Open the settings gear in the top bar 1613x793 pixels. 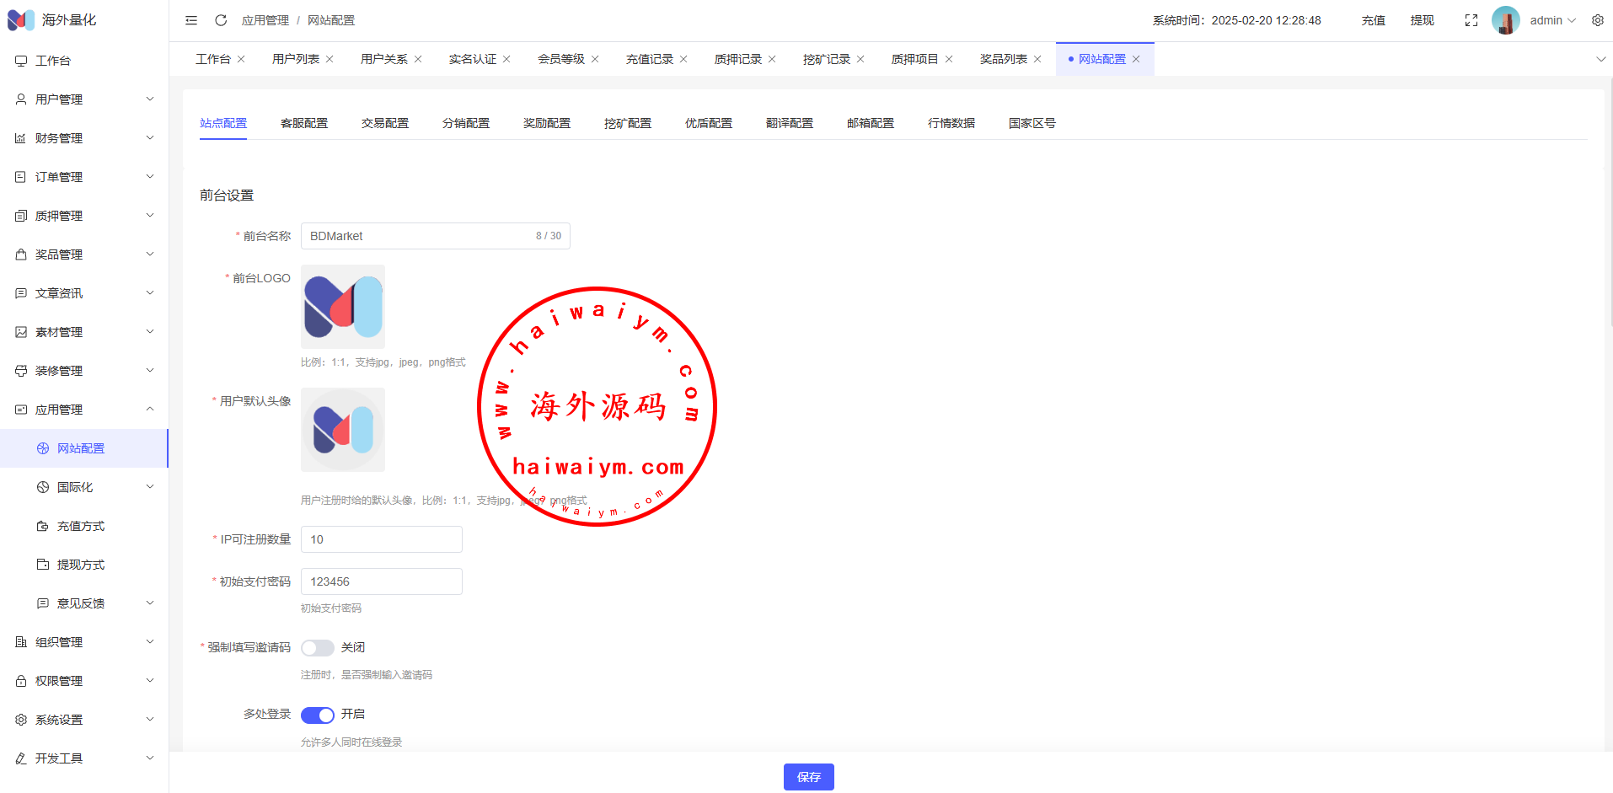coord(1597,20)
